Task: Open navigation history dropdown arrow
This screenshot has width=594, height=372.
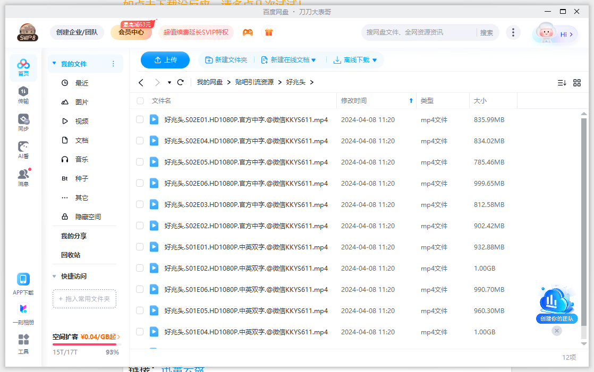Action: tap(169, 82)
